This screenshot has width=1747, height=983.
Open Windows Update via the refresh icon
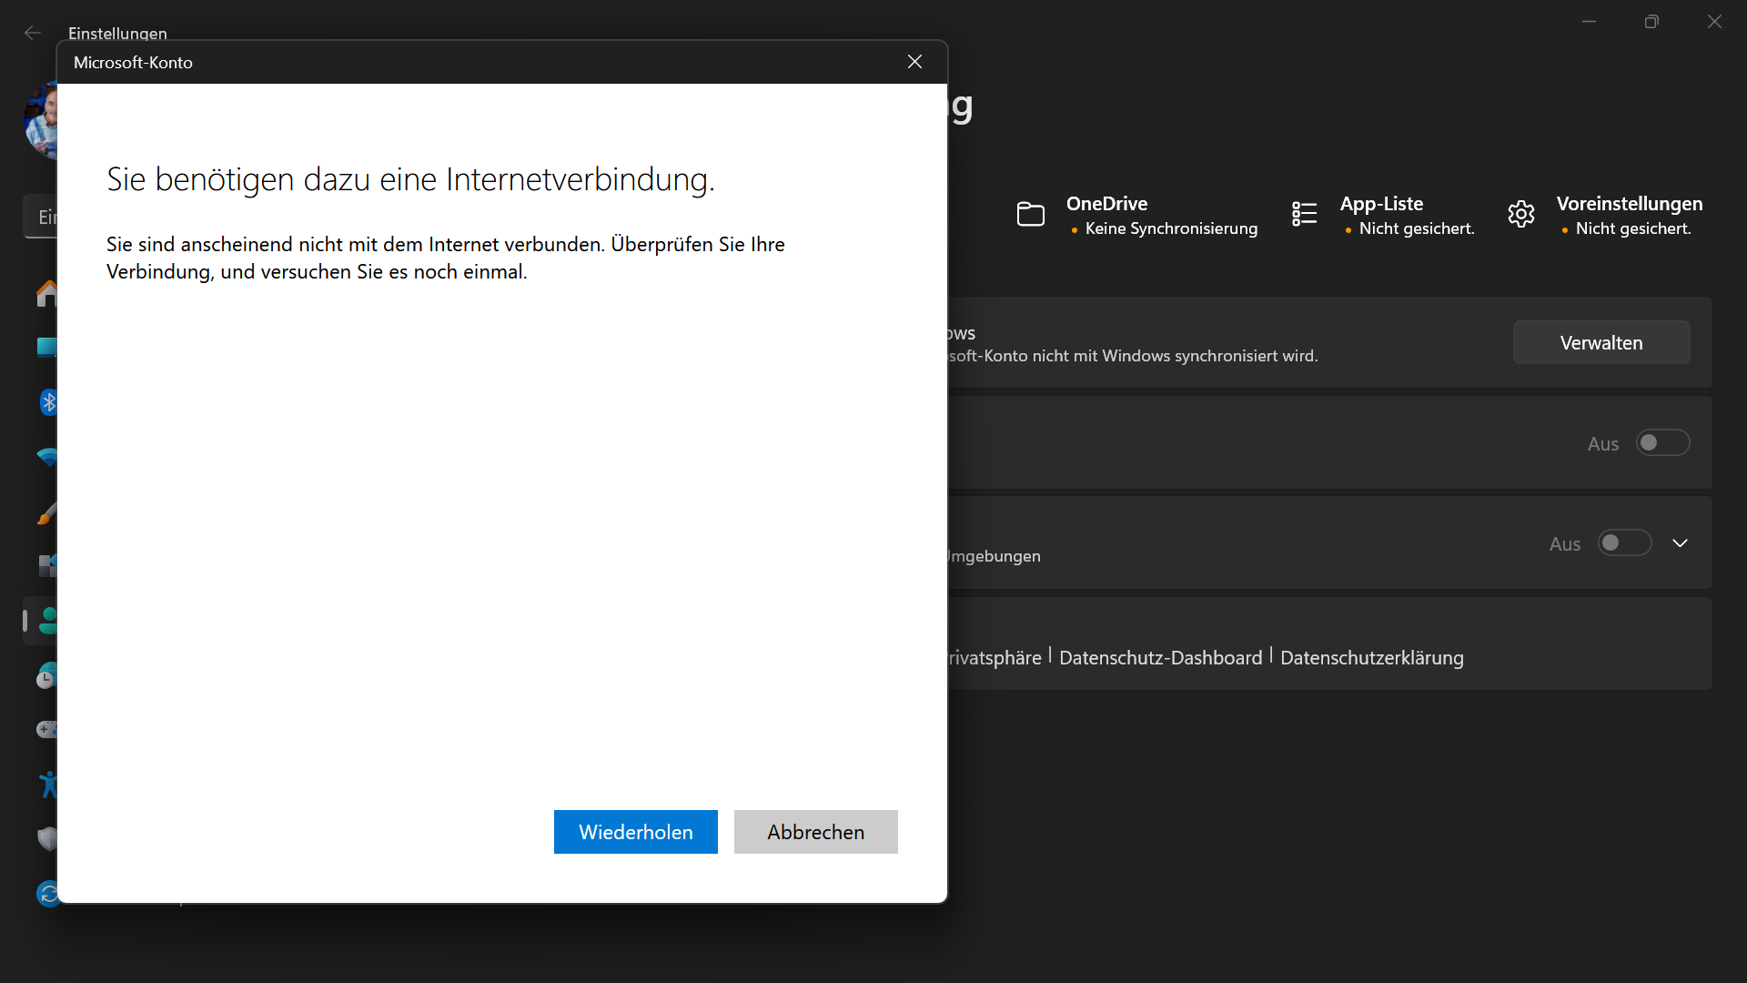point(47,893)
